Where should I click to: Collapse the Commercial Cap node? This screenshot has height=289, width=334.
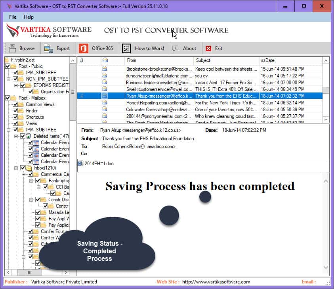(x=24, y=174)
